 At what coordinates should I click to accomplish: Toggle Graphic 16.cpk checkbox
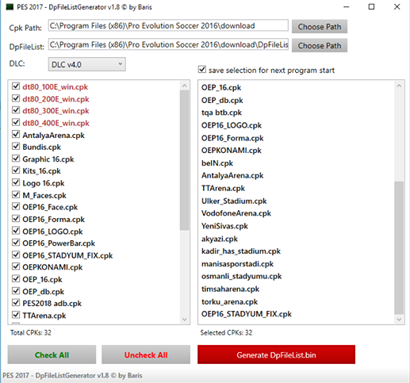click(x=16, y=159)
